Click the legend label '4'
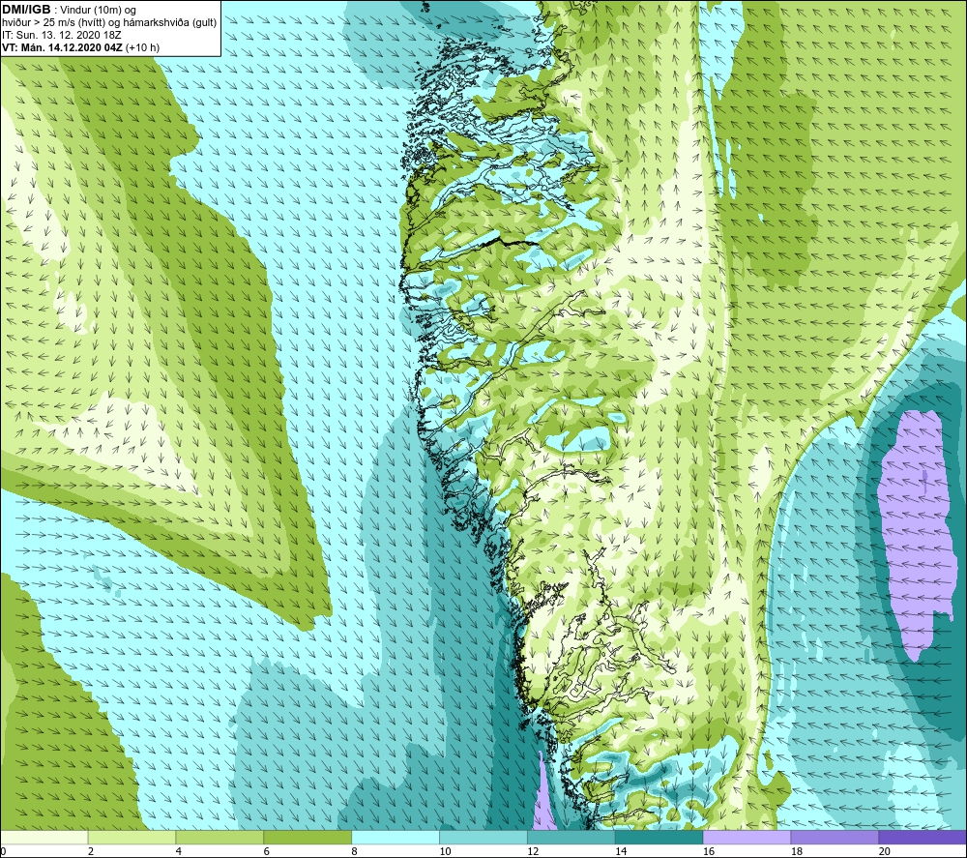The image size is (967, 858). coord(178,851)
